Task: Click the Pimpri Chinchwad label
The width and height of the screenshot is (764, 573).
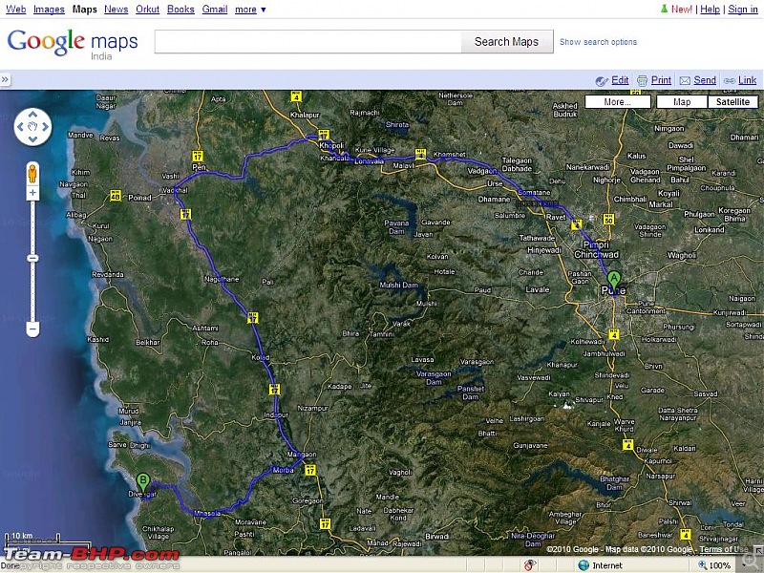Action: pos(596,249)
